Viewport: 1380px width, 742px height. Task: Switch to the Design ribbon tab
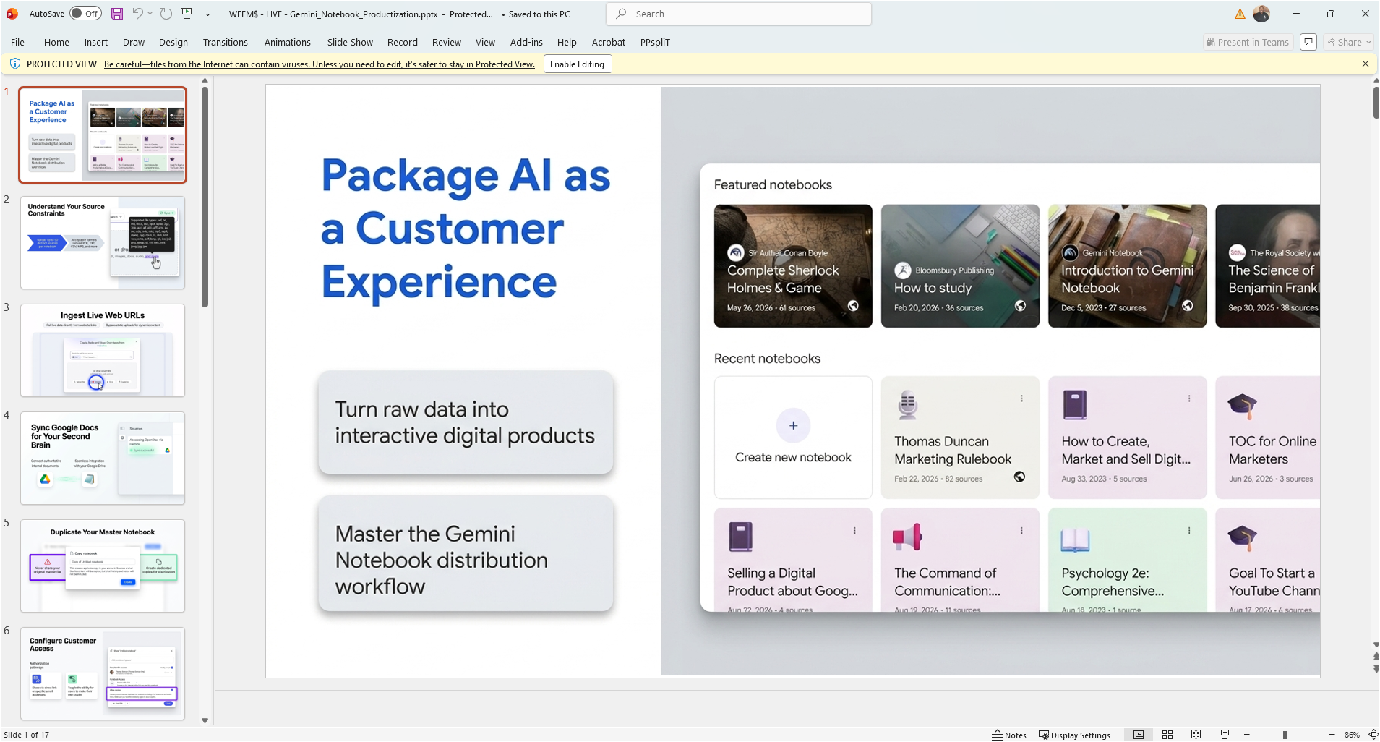tap(173, 42)
